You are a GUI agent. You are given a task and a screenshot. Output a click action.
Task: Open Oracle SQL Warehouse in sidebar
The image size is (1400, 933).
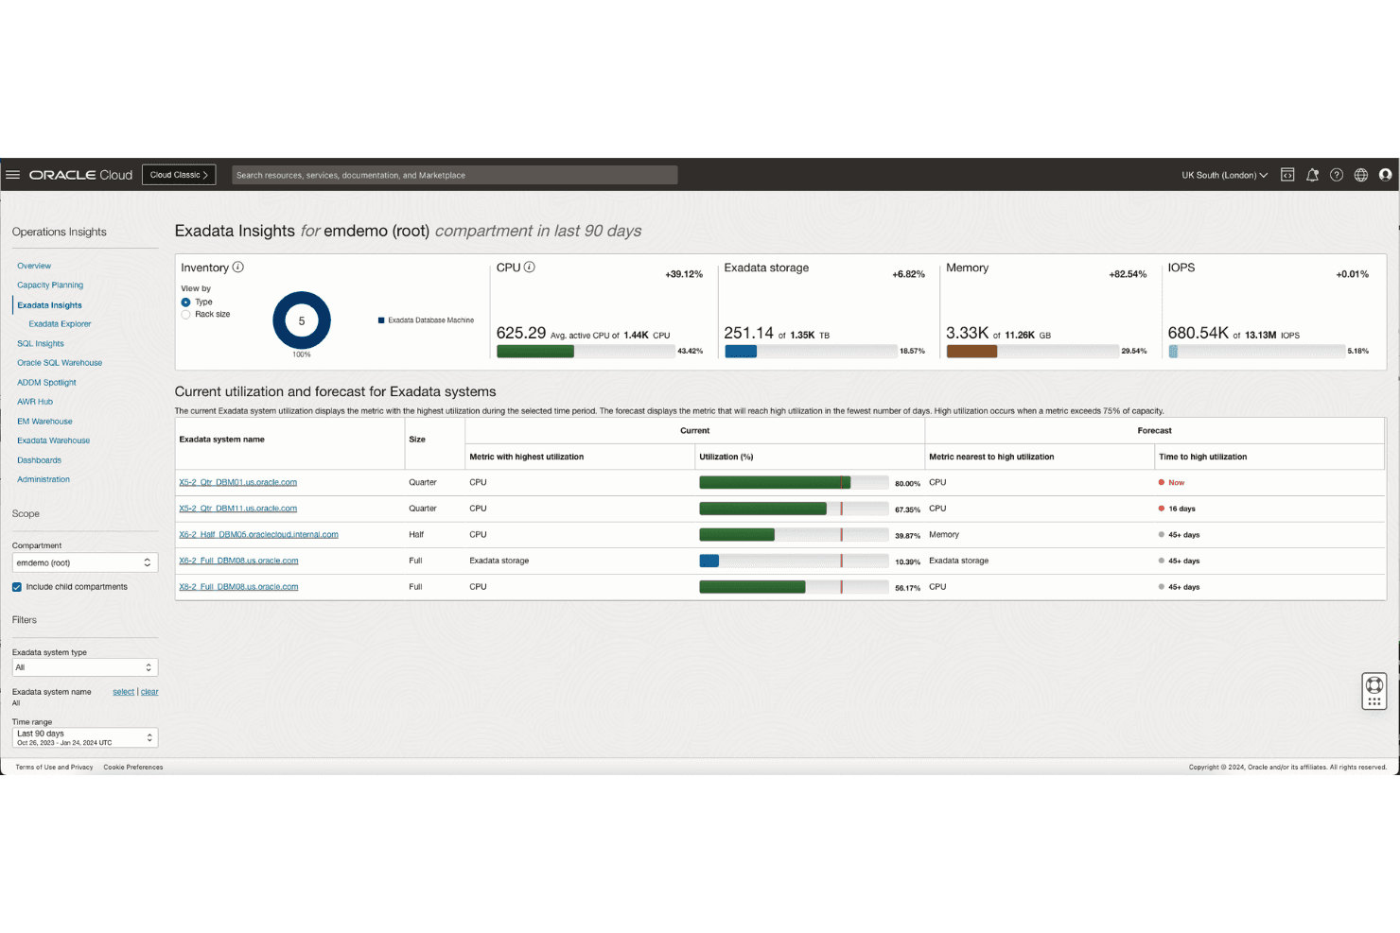(x=60, y=363)
